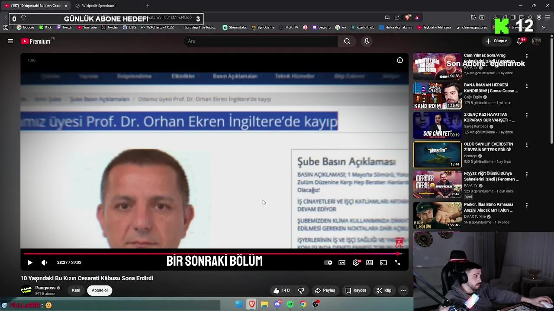
Task: Toggle subtitles captions button
Action: tap(342, 263)
